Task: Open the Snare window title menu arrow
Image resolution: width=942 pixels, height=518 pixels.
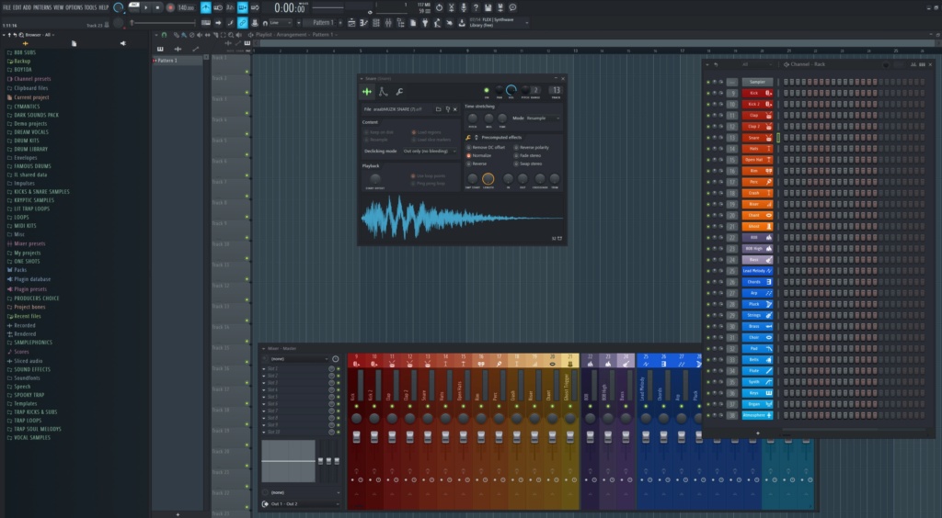Action: [x=362, y=79]
